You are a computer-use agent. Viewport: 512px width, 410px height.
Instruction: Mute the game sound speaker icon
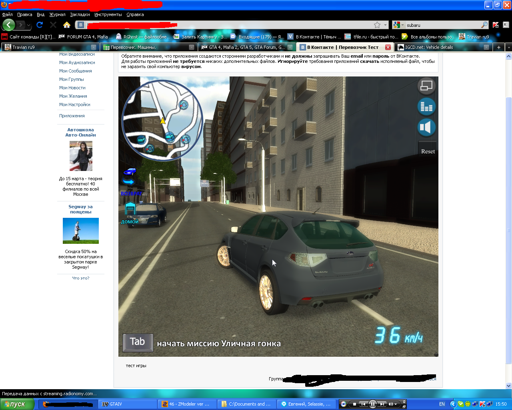pos(426,127)
